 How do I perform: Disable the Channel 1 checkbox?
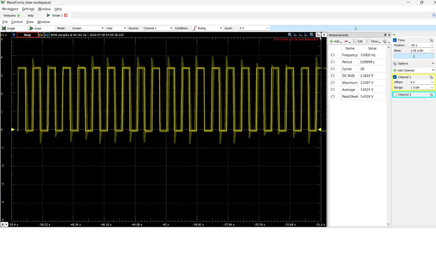(x=395, y=77)
